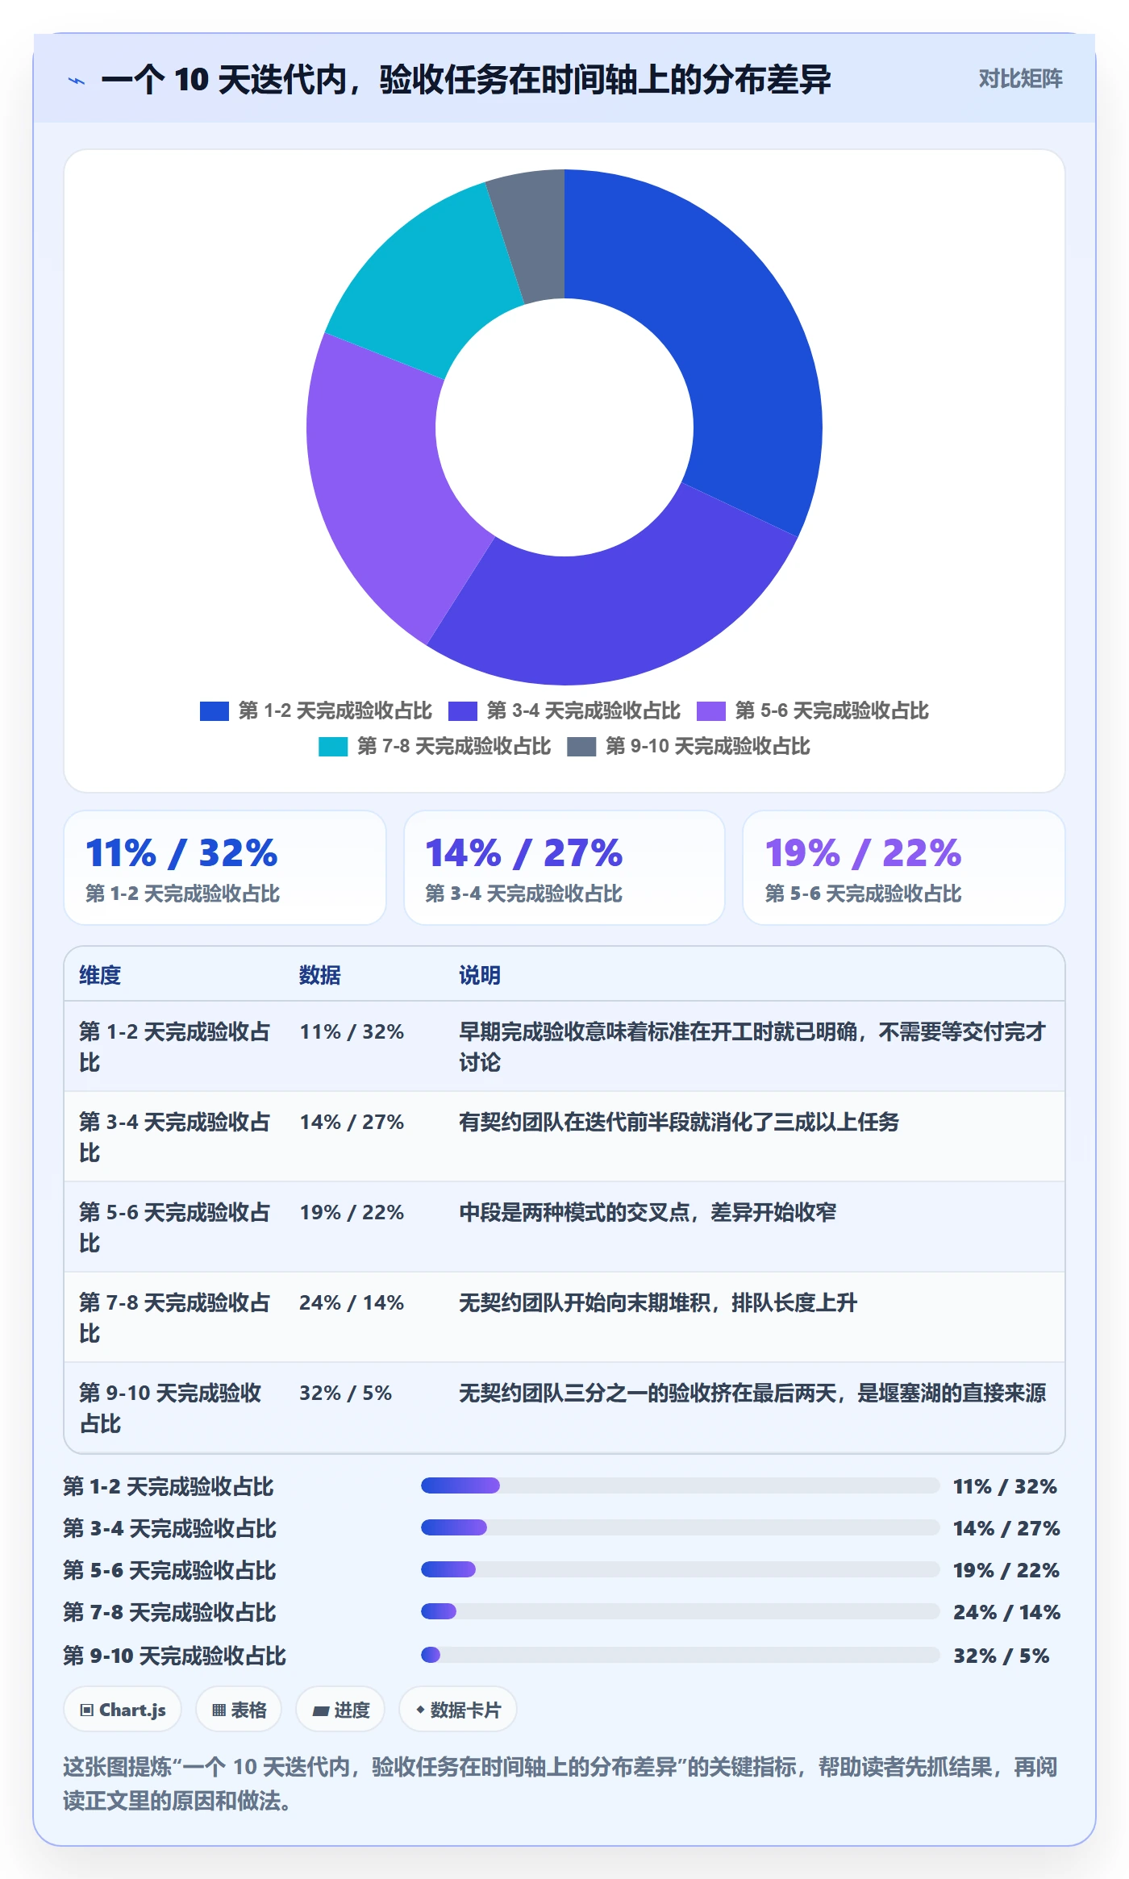1129x1879 pixels.
Task: Click the table description starting "早期完成验收意味着"
Action: 752,1047
